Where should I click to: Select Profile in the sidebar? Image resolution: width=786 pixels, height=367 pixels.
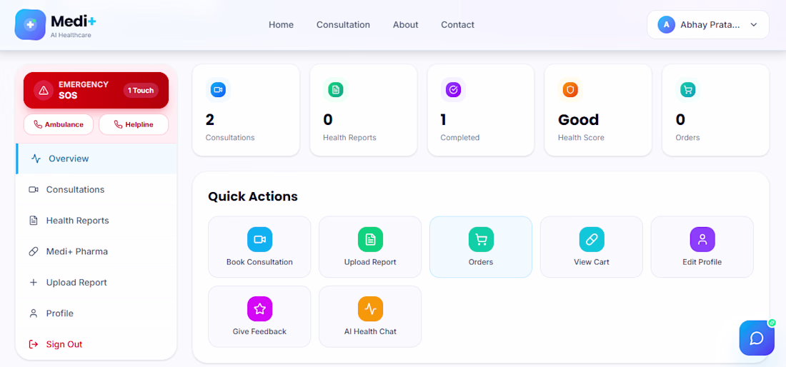96,313
